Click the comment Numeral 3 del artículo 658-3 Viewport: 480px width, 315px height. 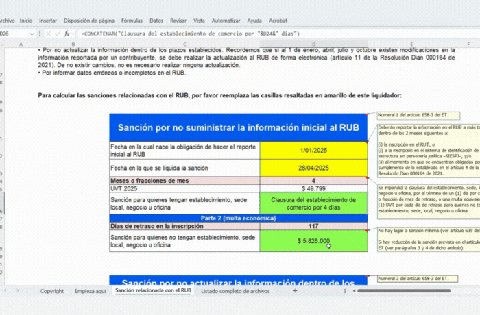pyautogui.click(x=418, y=279)
